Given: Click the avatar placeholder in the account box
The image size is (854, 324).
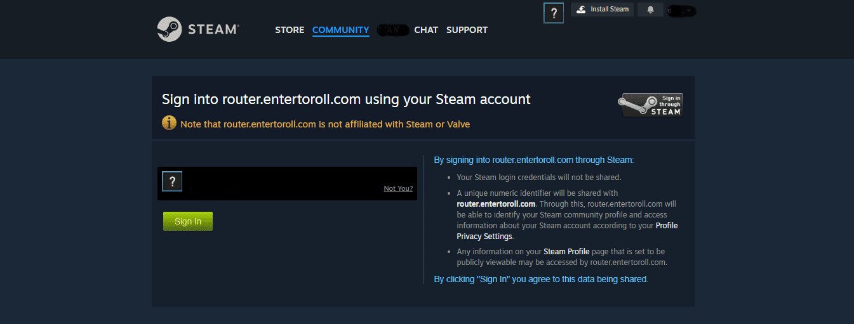Looking at the screenshot, I should point(172,181).
